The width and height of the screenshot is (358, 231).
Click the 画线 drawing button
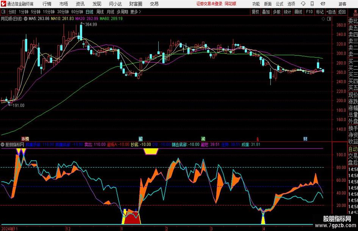(x=298, y=12)
